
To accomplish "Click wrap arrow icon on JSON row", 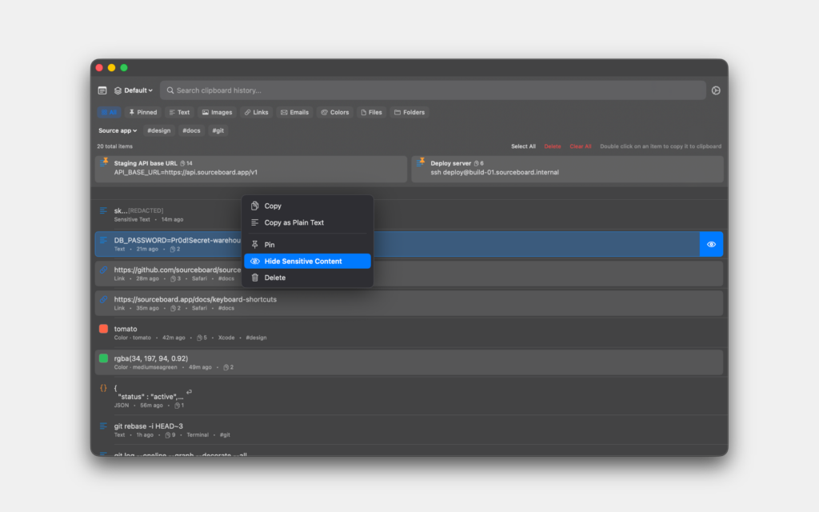I will 189,392.
